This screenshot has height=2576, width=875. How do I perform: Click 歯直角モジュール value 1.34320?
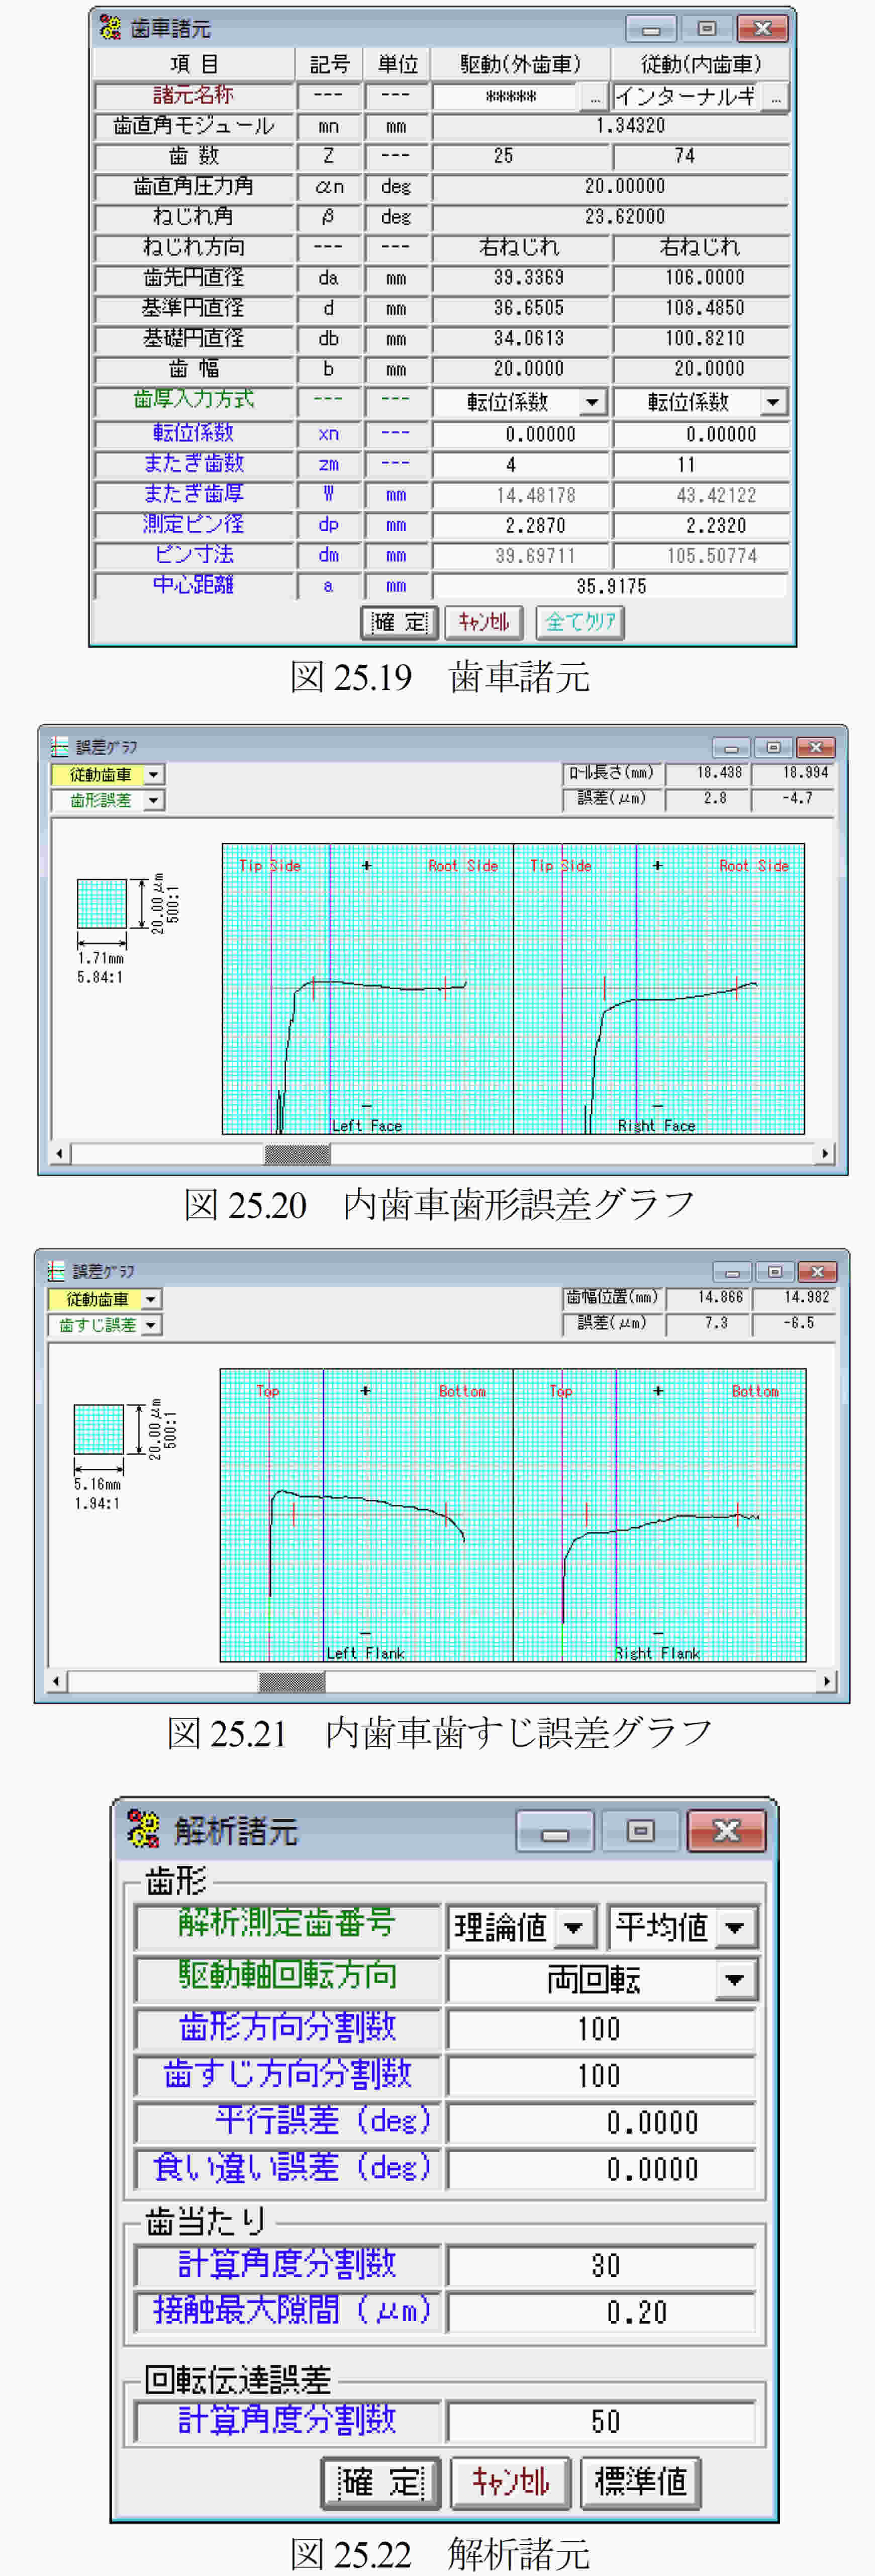tap(611, 127)
